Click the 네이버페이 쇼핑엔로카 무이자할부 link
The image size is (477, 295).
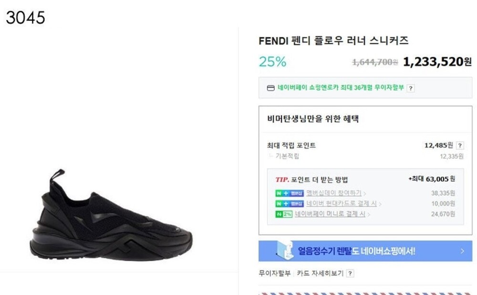tap(341, 88)
